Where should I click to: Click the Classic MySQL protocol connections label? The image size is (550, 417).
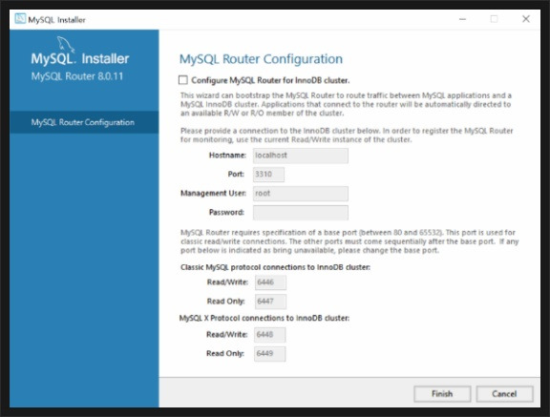click(275, 267)
